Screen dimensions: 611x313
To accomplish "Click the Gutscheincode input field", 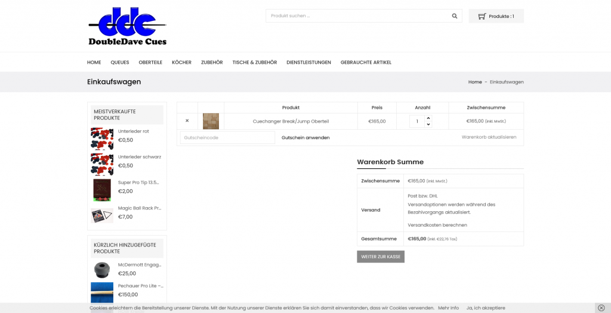I will click(219, 137).
